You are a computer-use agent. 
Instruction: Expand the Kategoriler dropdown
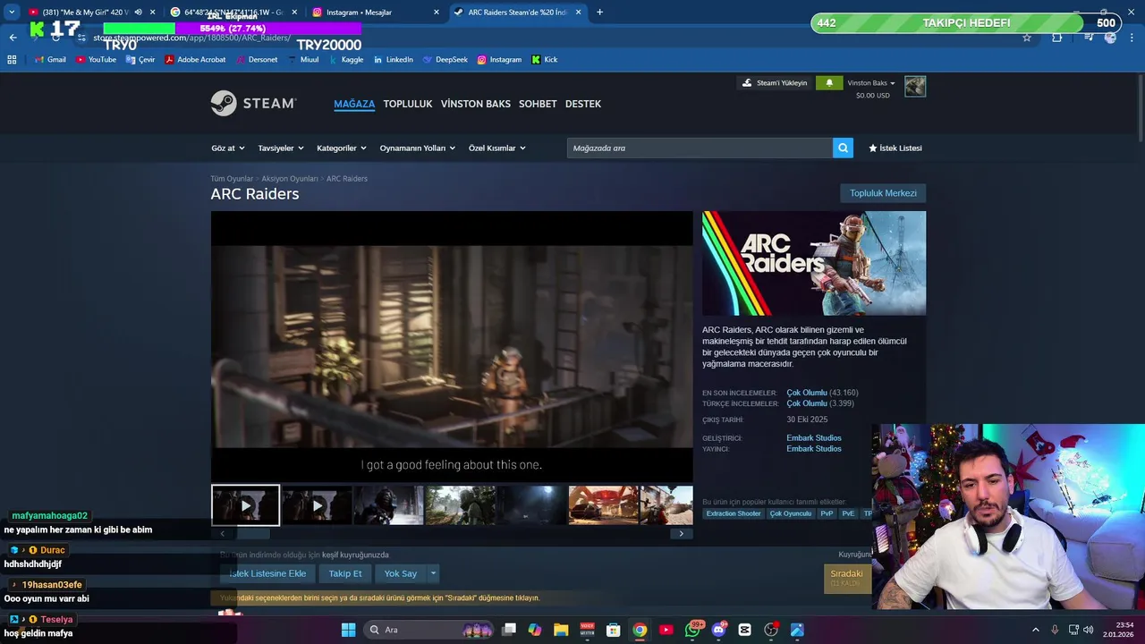tap(342, 148)
